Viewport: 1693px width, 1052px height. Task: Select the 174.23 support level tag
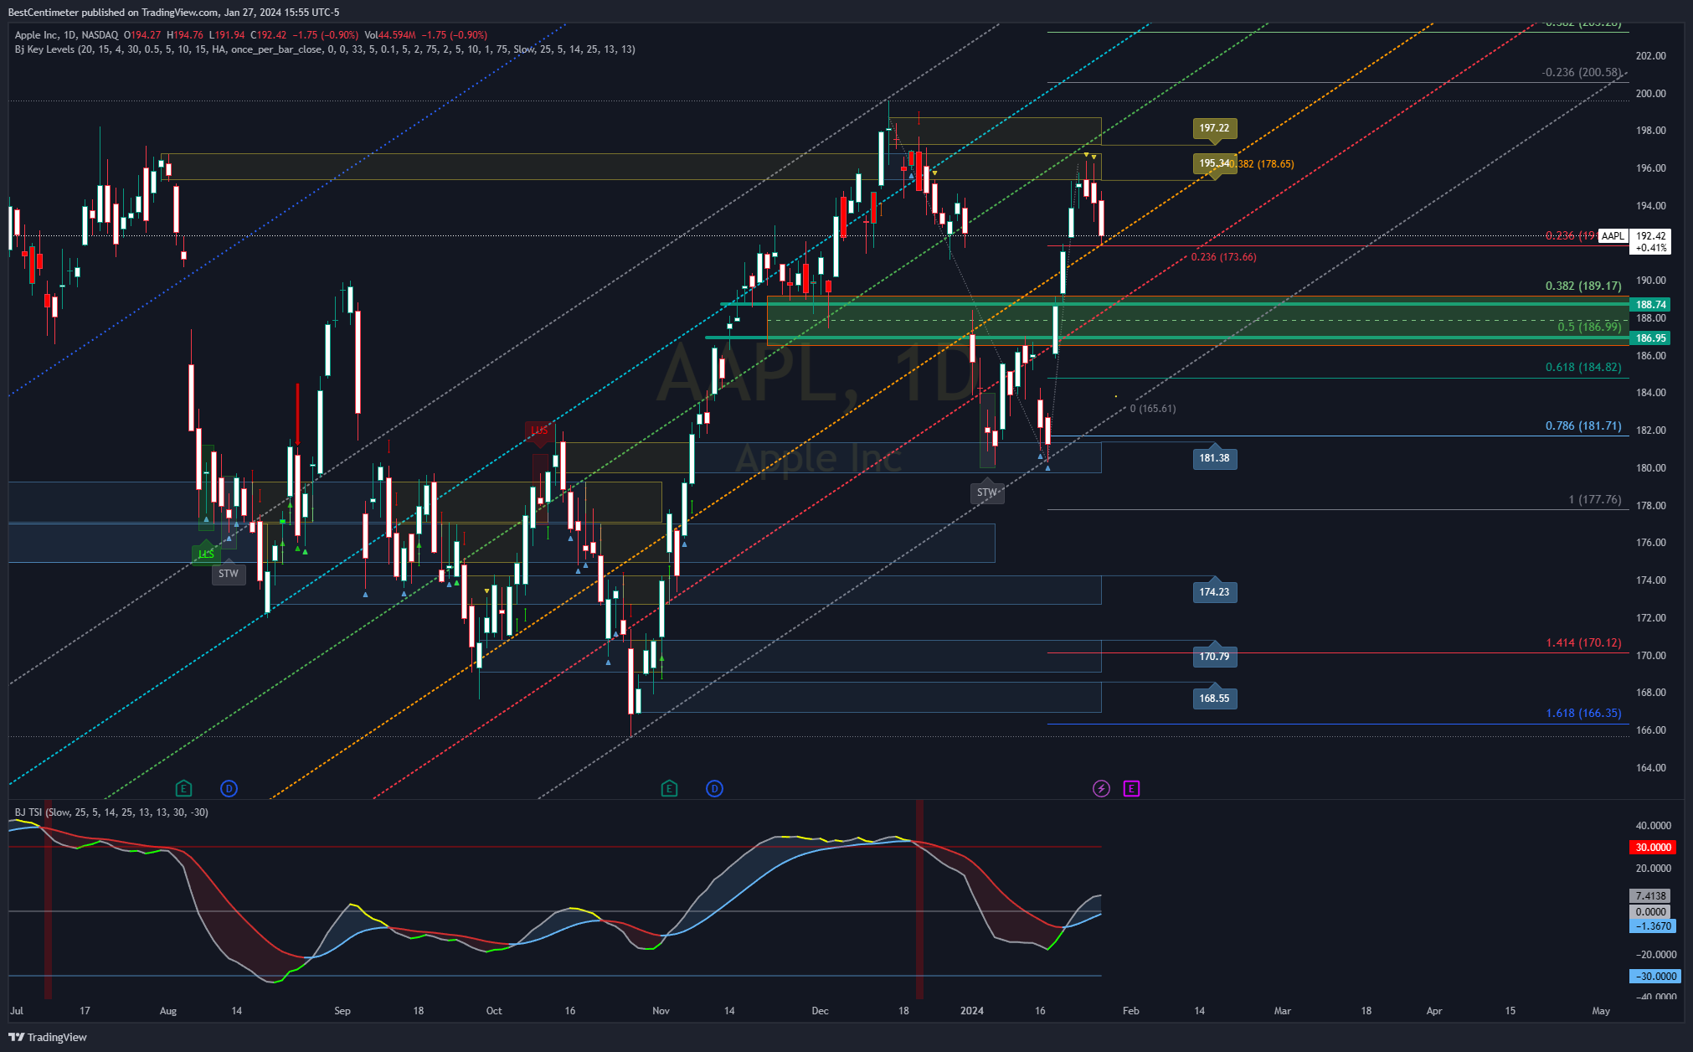pyautogui.click(x=1214, y=591)
